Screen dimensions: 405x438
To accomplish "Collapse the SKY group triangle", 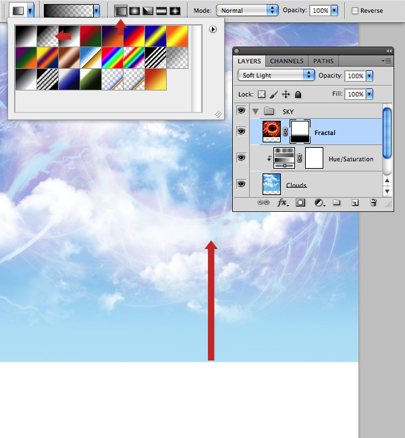I will 255,111.
